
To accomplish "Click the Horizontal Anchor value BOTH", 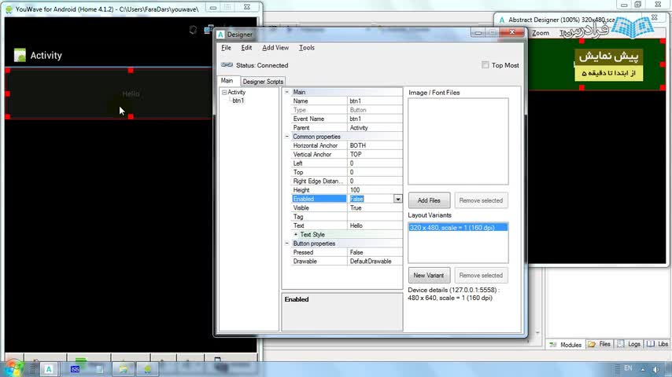I will 375,145.
